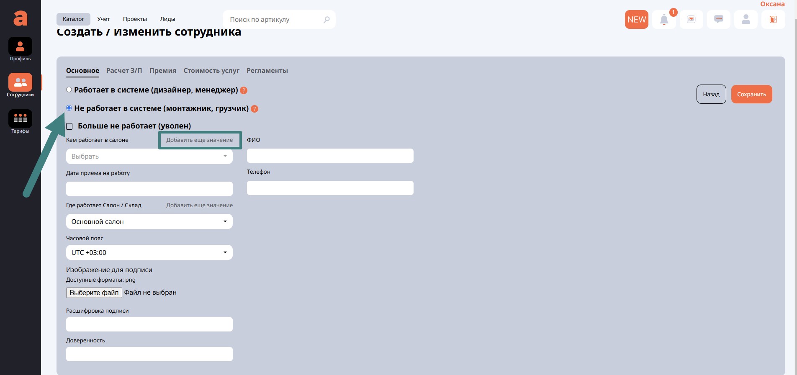Viewport: 797px width, 375px height.
Task: Open notifications bell icon
Action: pos(664,20)
